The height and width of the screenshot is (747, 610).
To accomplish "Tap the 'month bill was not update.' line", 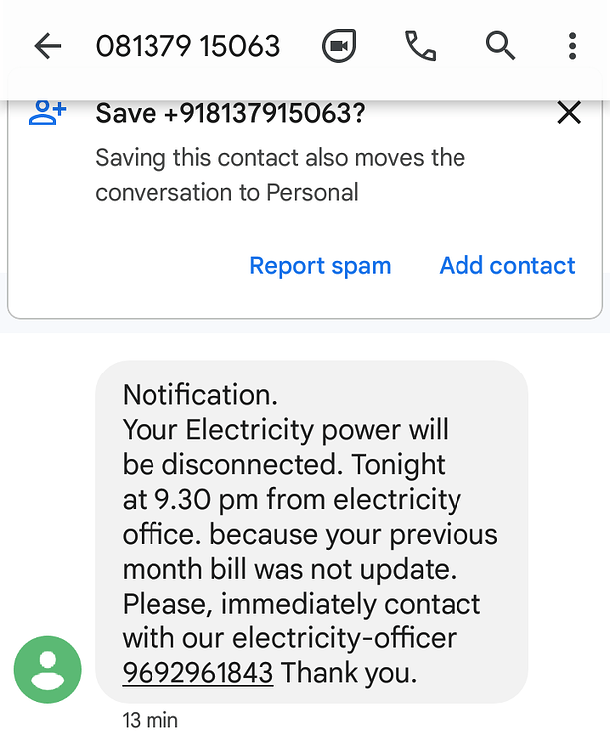I will pyautogui.click(x=289, y=569).
